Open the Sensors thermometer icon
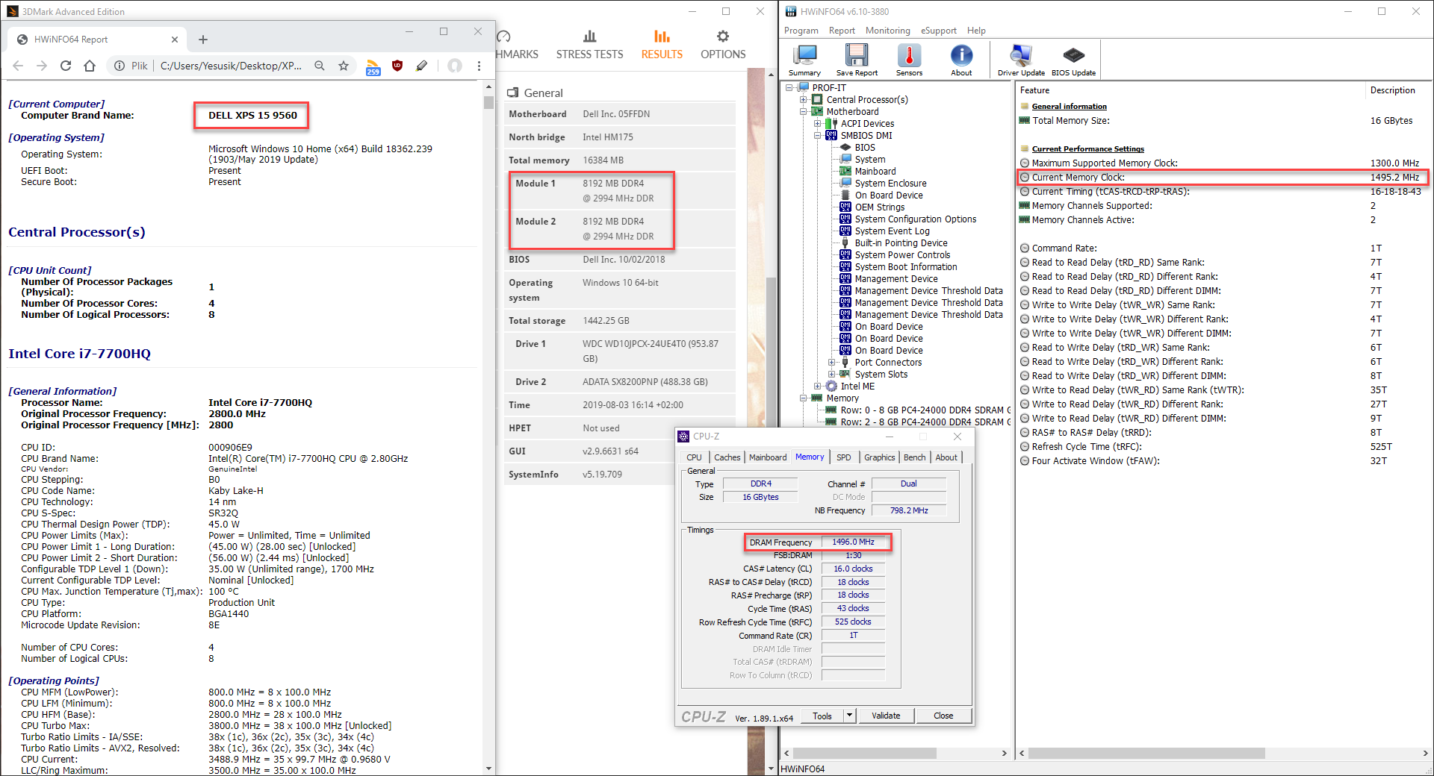 pos(909,60)
